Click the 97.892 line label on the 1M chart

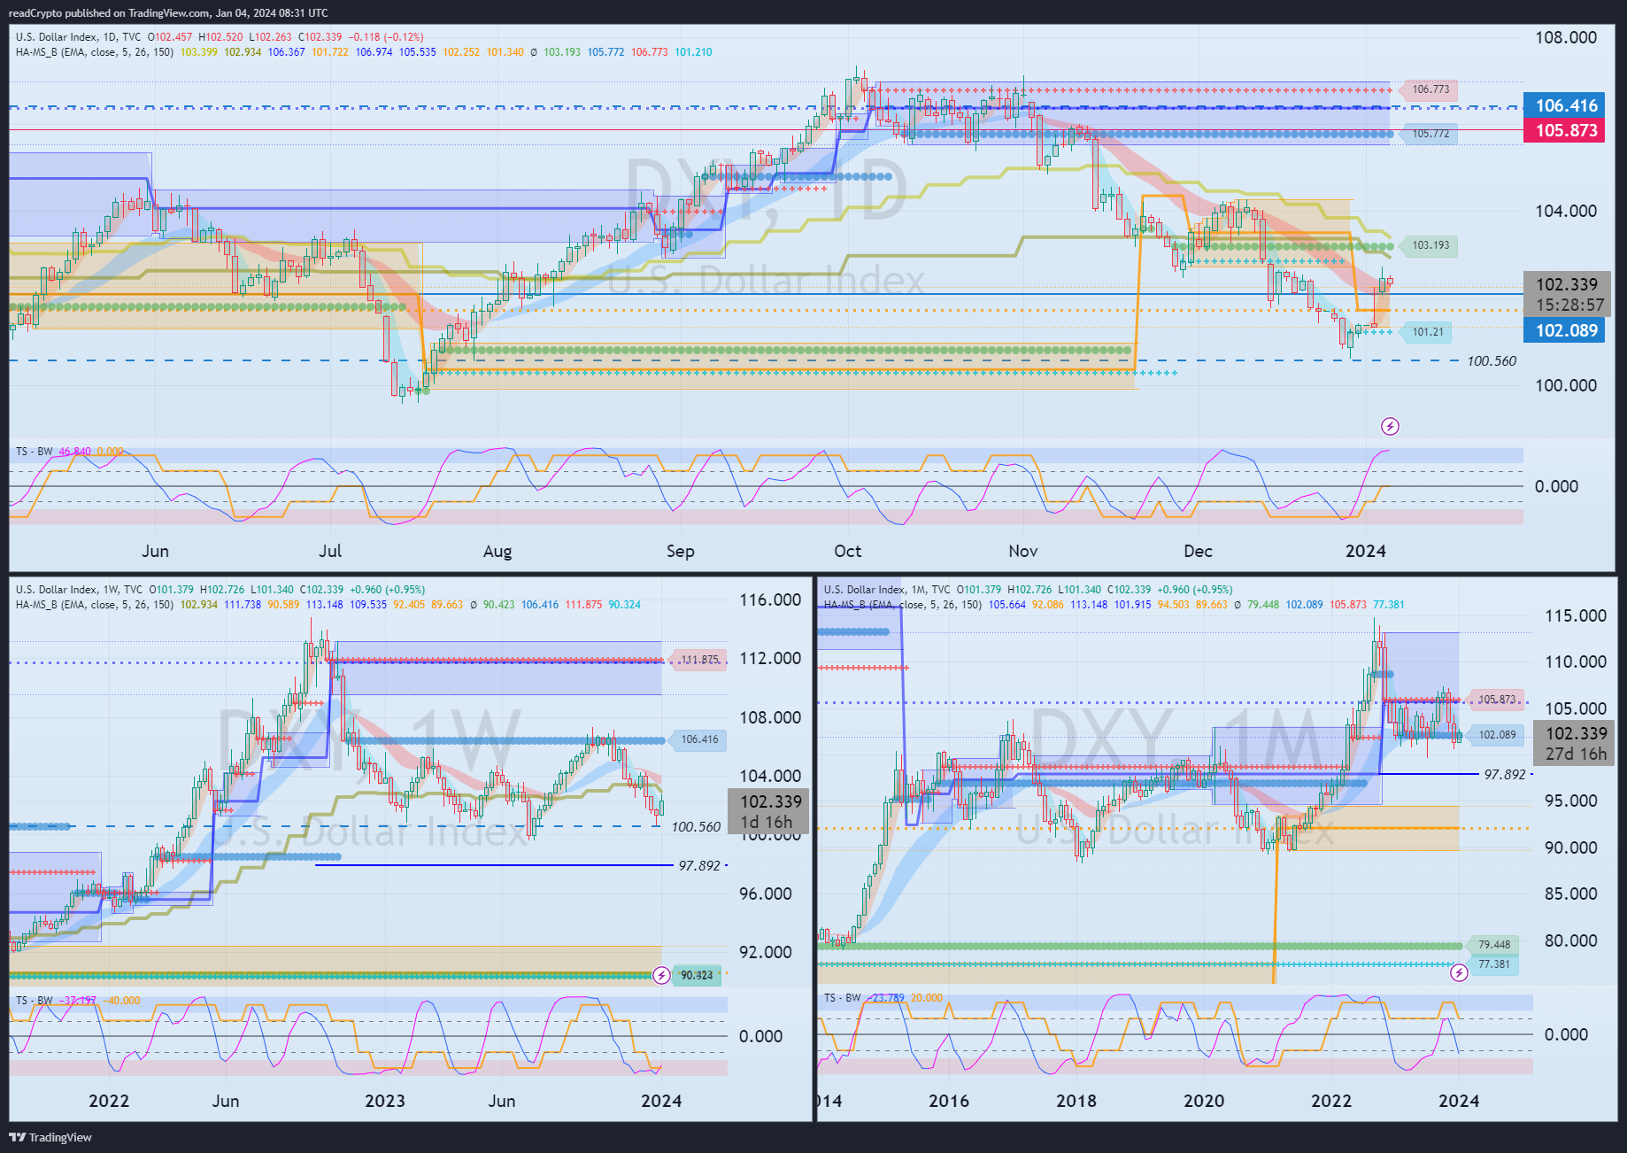pos(1505,775)
